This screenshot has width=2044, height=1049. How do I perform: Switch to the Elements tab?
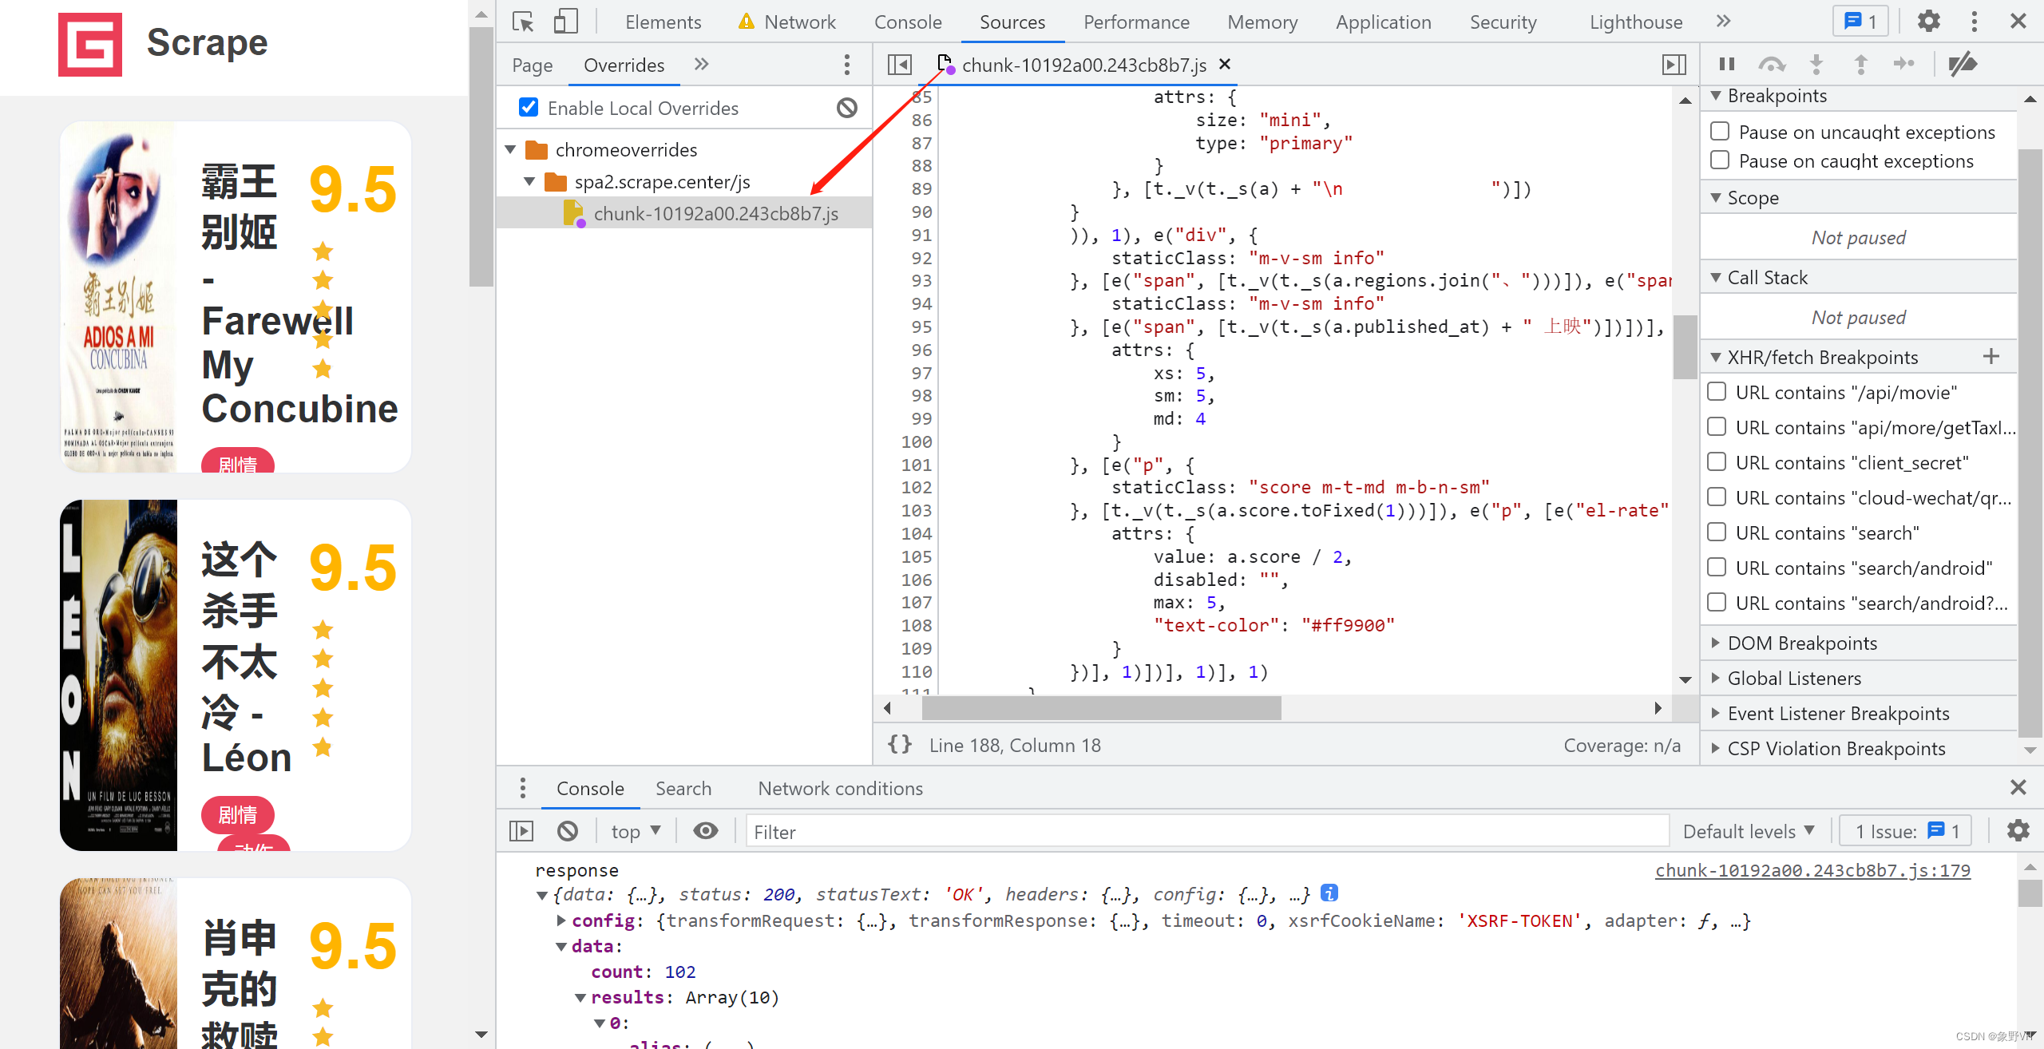663,22
